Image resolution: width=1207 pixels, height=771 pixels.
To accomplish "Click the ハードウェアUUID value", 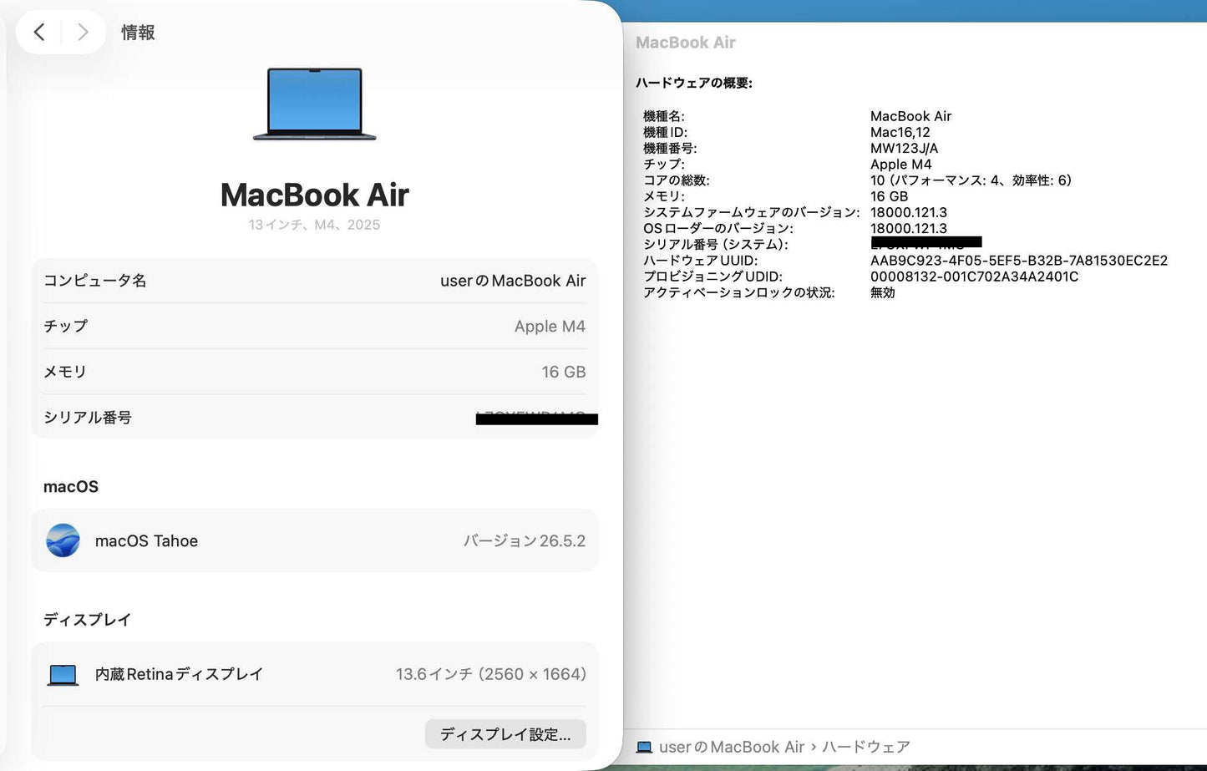I will click(x=1019, y=261).
